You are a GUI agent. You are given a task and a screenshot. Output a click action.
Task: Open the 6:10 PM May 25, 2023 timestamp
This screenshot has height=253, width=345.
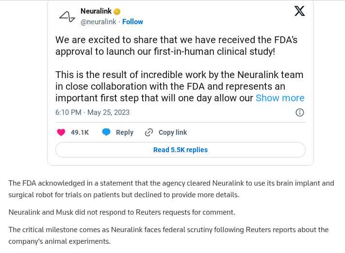click(93, 112)
